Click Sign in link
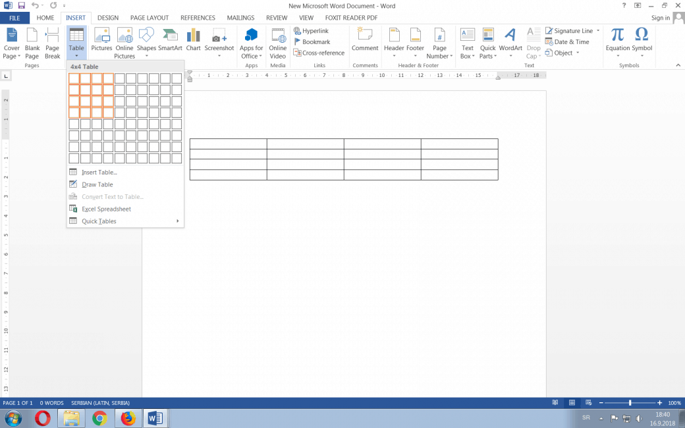Image resolution: width=685 pixels, height=428 pixels. pos(660,18)
